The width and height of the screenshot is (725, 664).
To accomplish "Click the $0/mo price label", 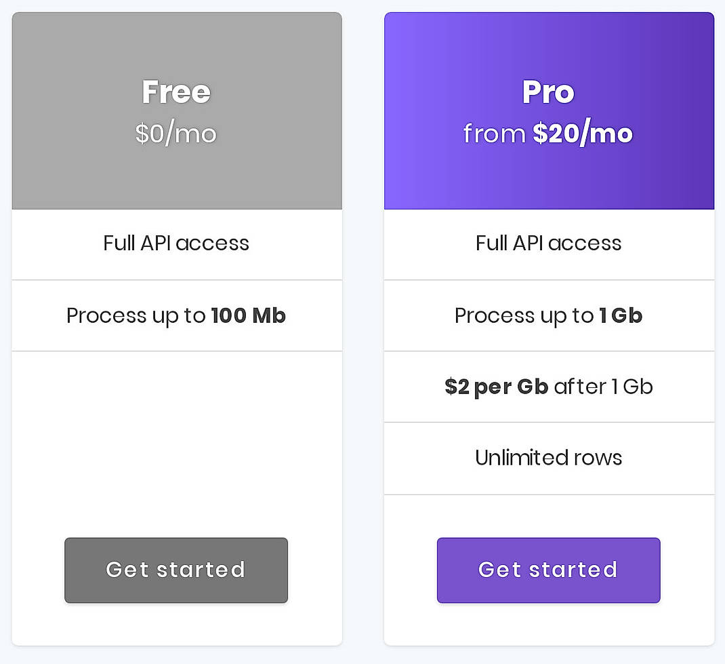I will tap(175, 134).
